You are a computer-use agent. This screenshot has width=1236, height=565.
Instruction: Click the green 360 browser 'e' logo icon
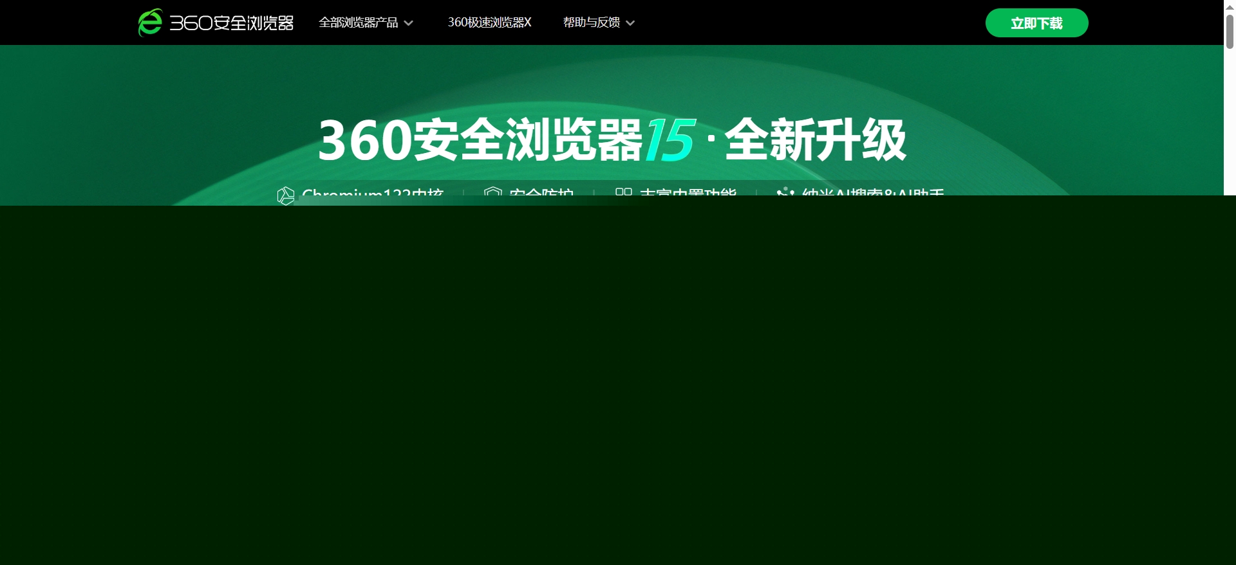[150, 22]
